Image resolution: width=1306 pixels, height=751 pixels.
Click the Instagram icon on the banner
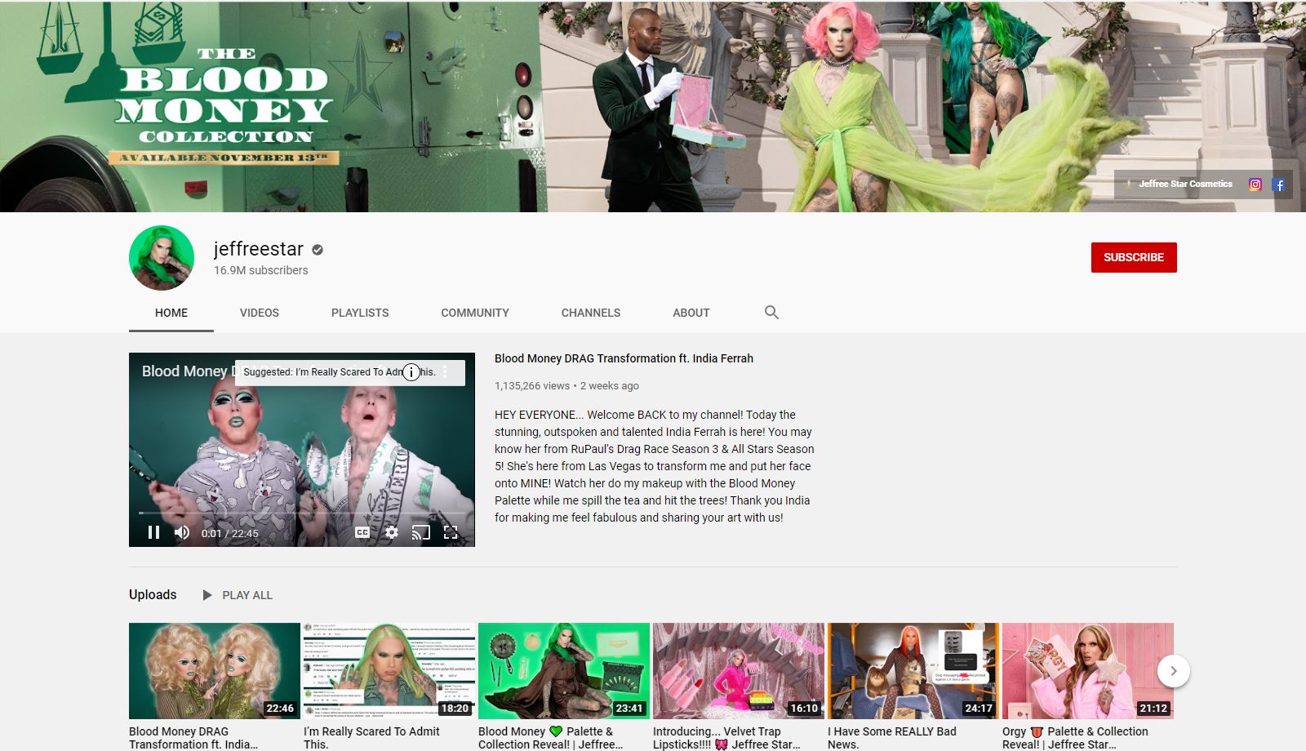click(x=1255, y=184)
